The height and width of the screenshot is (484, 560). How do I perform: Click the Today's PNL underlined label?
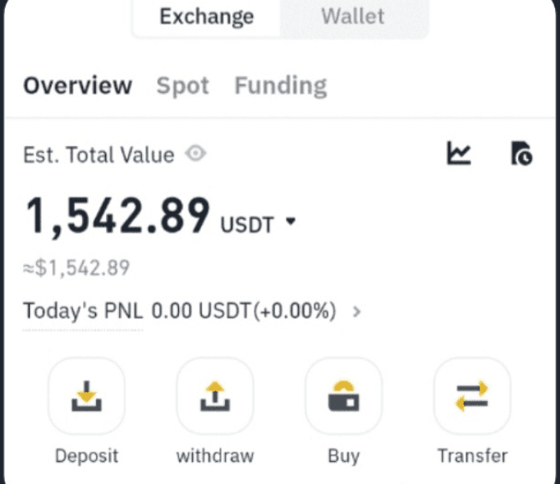(x=83, y=311)
